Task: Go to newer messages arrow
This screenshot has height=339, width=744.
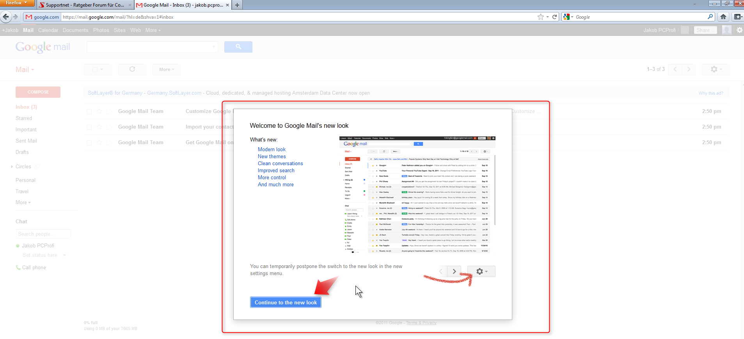Action: coord(675,69)
